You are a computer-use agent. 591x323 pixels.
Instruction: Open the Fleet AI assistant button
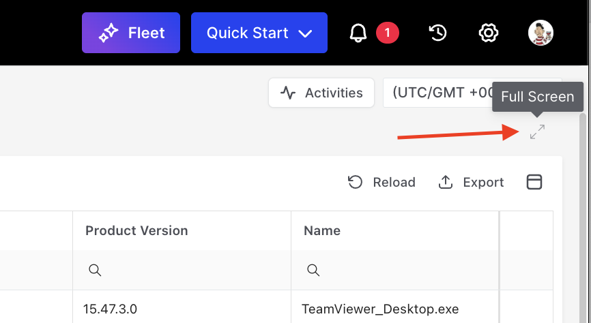tap(131, 33)
